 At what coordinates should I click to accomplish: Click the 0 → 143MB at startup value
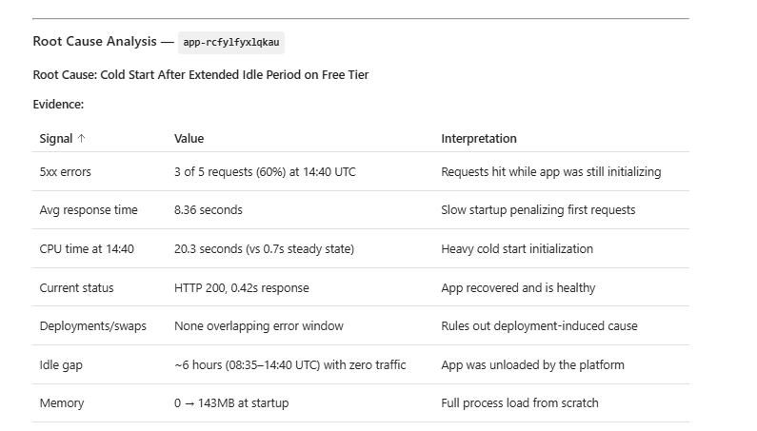(230, 403)
